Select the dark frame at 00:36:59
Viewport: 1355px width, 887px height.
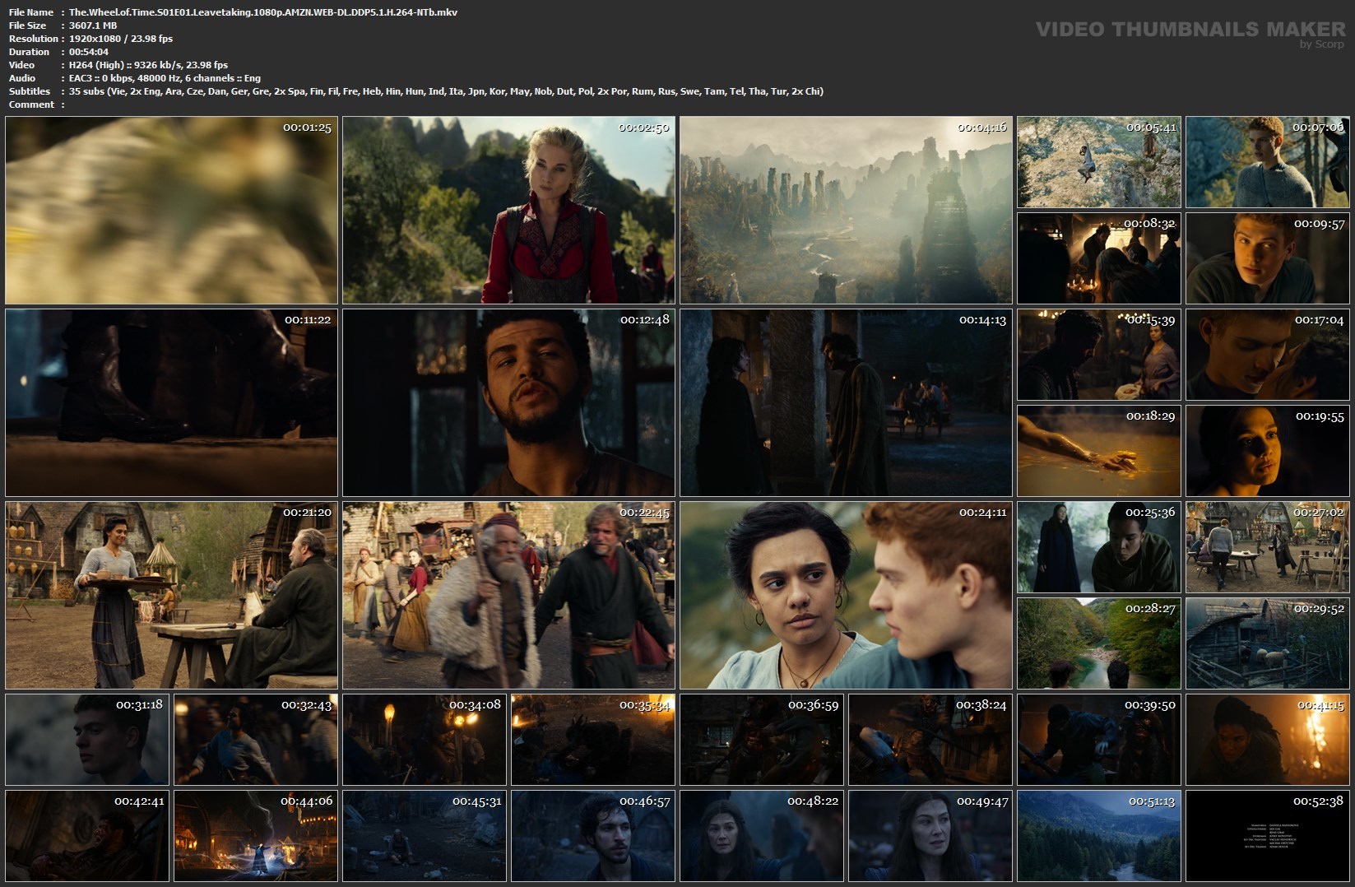click(x=762, y=740)
